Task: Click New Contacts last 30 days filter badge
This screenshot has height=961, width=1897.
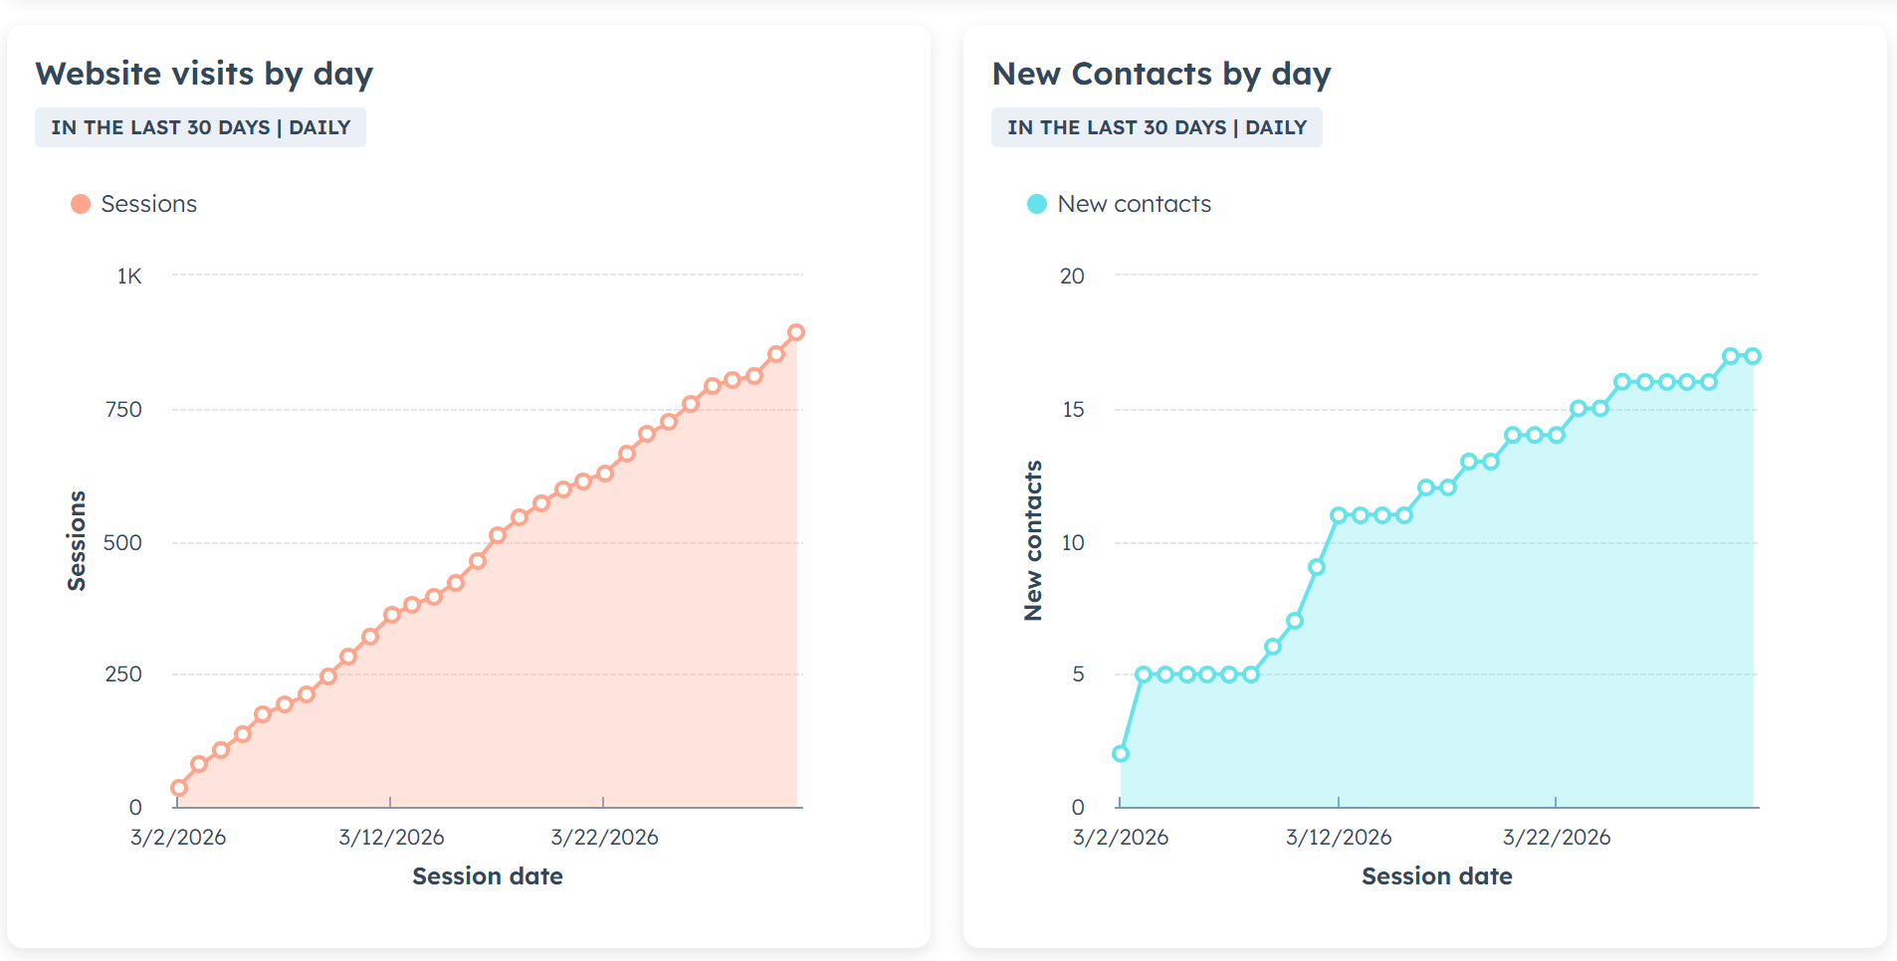Action: pyautogui.click(x=1156, y=127)
